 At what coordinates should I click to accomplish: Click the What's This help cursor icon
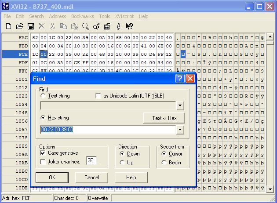click(130, 26)
